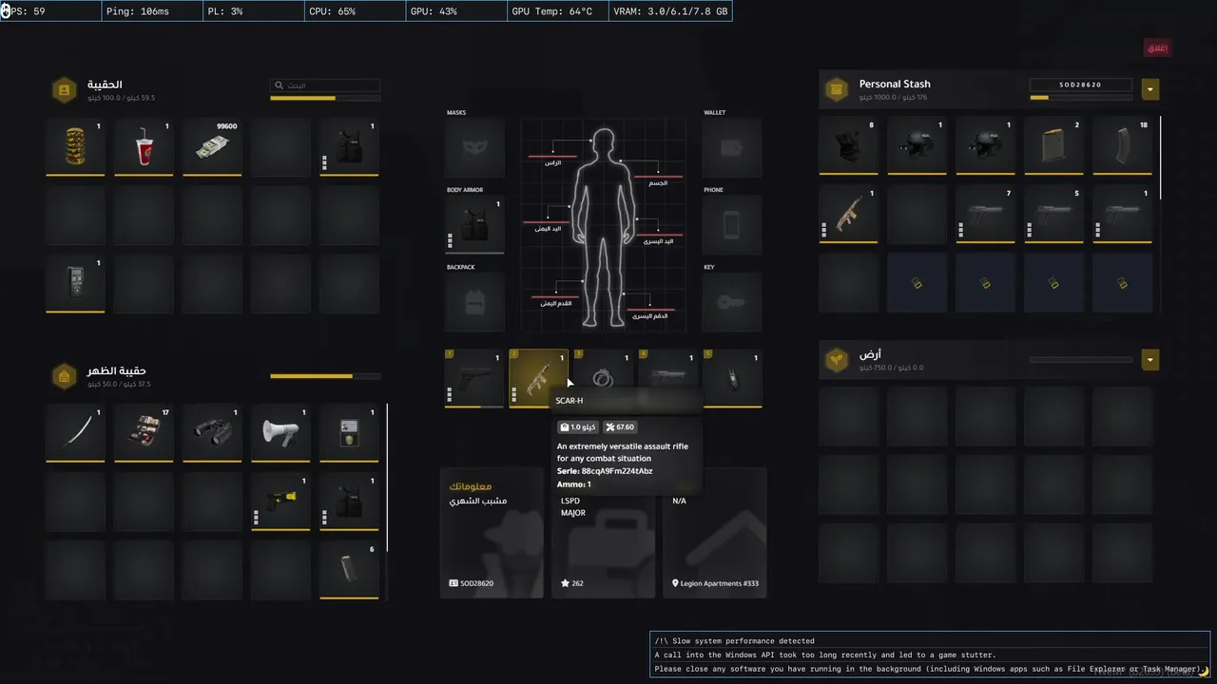Select the tan rifle in Personal Stash
1217x684 pixels.
tap(849, 215)
